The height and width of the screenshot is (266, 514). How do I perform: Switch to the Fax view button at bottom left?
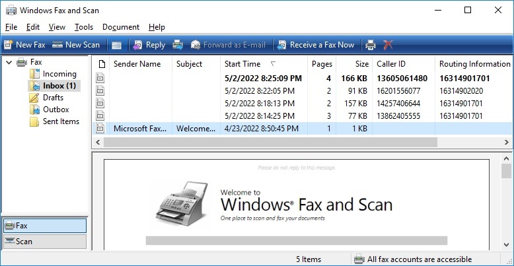click(45, 226)
